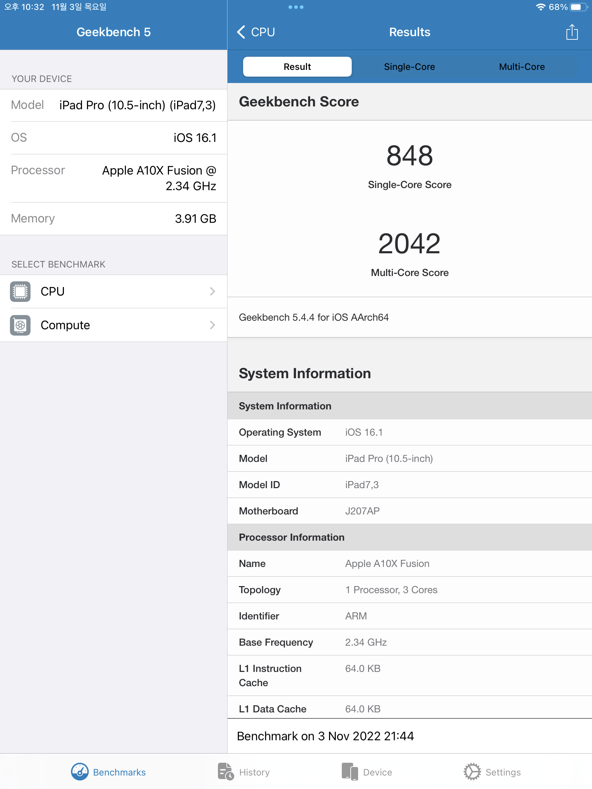Open the Device icon in bottom bar
Screen dimensions: 592x789
pyautogui.click(x=350, y=772)
